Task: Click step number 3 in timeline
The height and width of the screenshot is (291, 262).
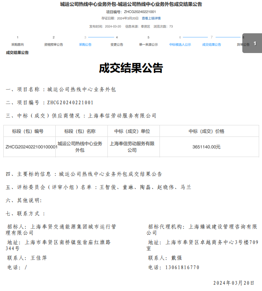Action: (85, 37)
